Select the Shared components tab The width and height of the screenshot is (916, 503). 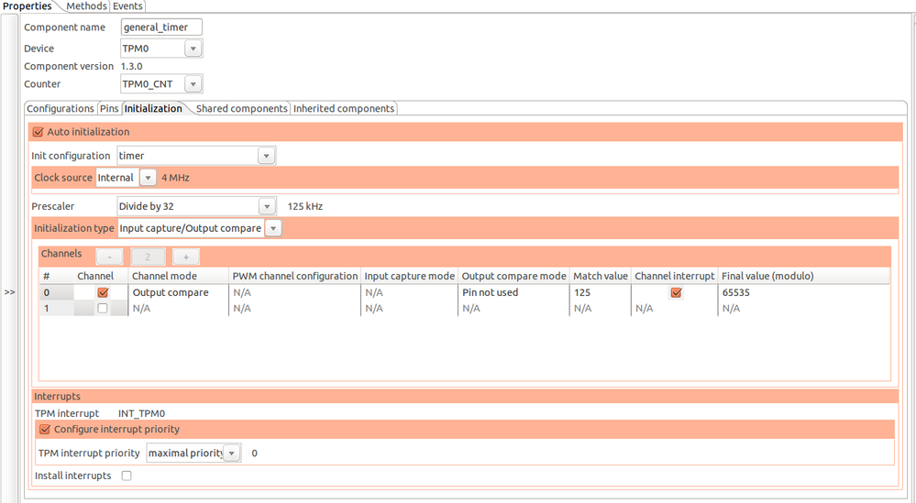[242, 108]
